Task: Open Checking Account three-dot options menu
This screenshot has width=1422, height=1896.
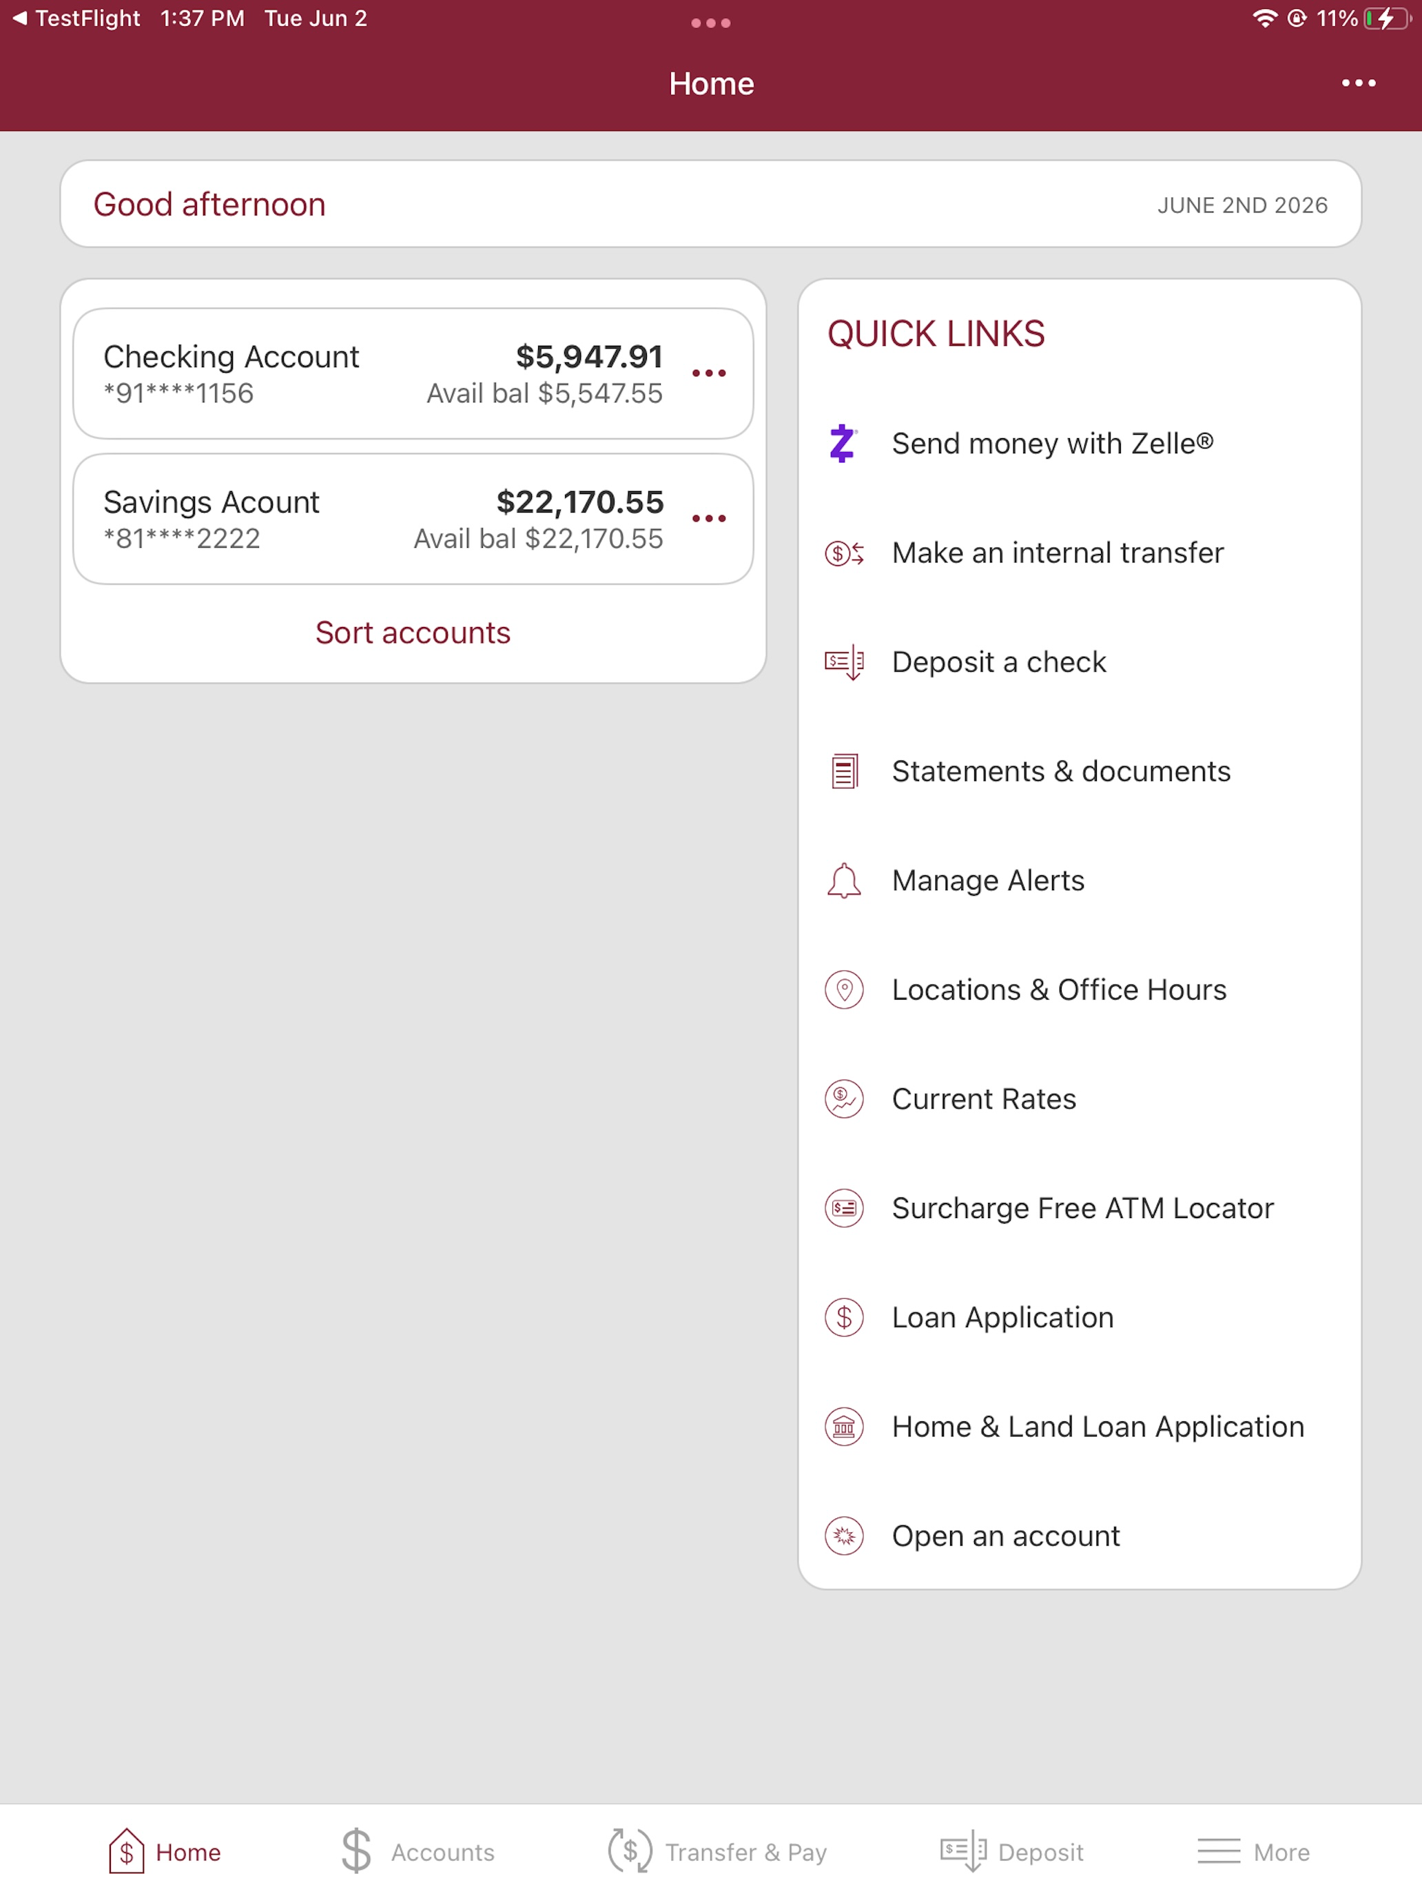Action: (x=709, y=373)
